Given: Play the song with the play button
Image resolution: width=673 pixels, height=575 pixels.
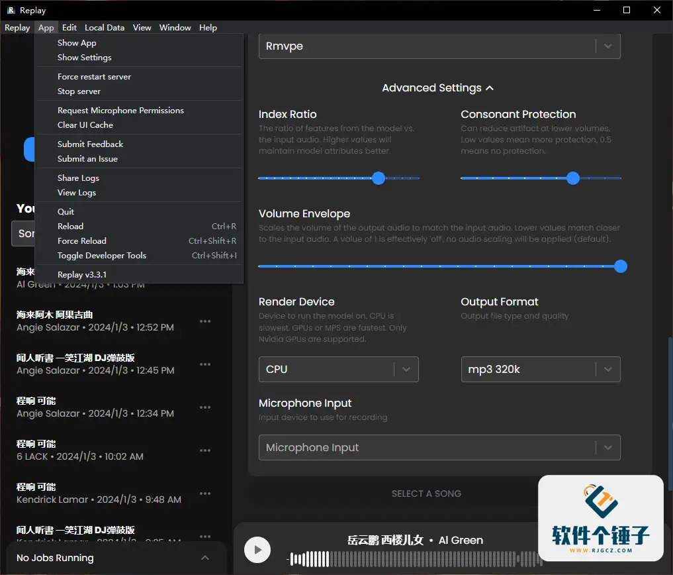Looking at the screenshot, I should (x=257, y=550).
